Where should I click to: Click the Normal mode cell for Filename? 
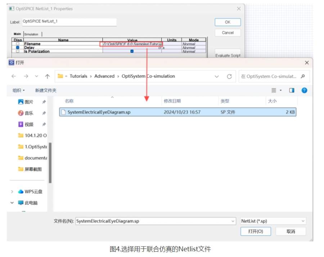click(x=194, y=44)
